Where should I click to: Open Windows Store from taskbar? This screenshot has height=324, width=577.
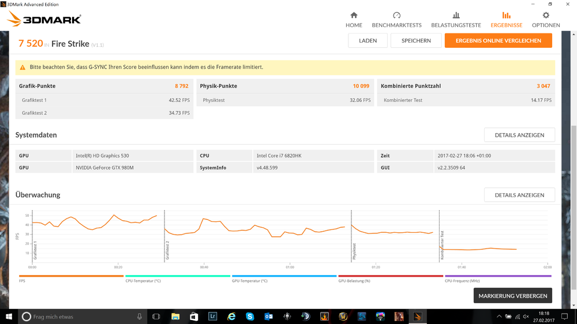[194, 317]
